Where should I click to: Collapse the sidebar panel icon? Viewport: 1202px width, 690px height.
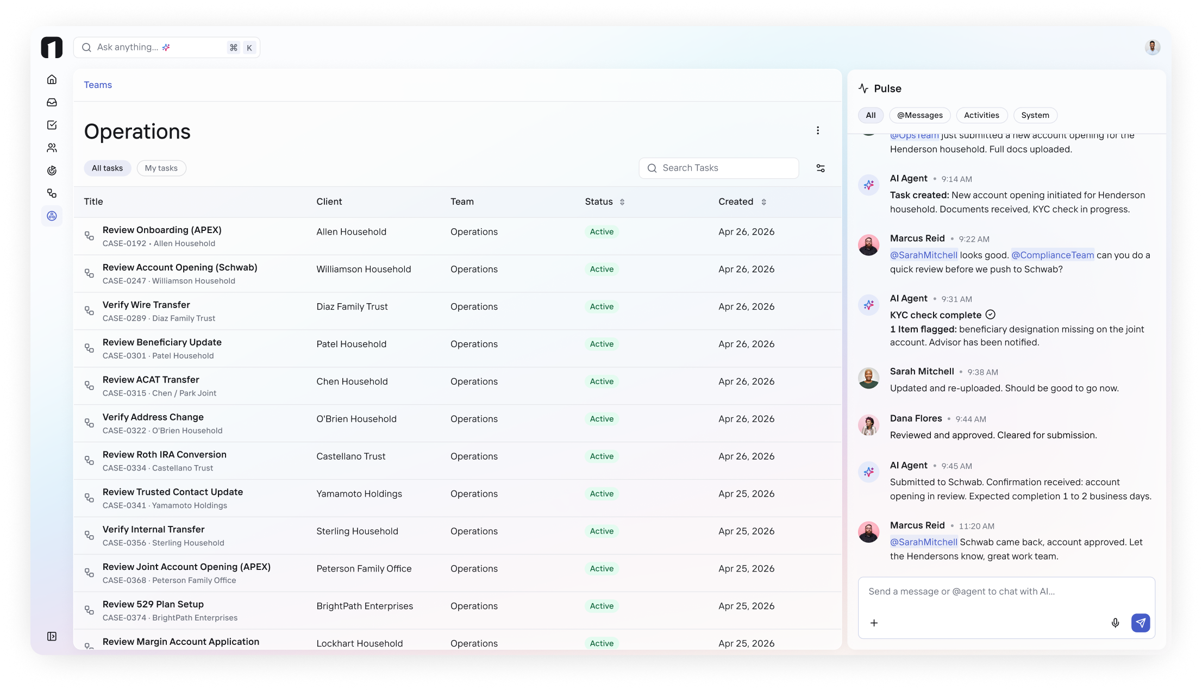52,636
